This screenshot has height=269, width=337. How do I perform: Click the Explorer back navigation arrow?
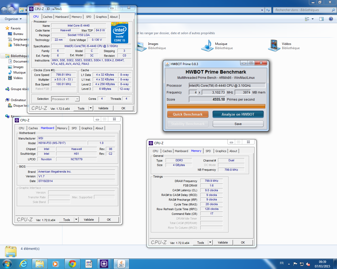(4, 10)
